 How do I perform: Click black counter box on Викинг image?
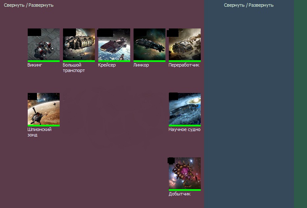pyautogui.click(x=34, y=32)
